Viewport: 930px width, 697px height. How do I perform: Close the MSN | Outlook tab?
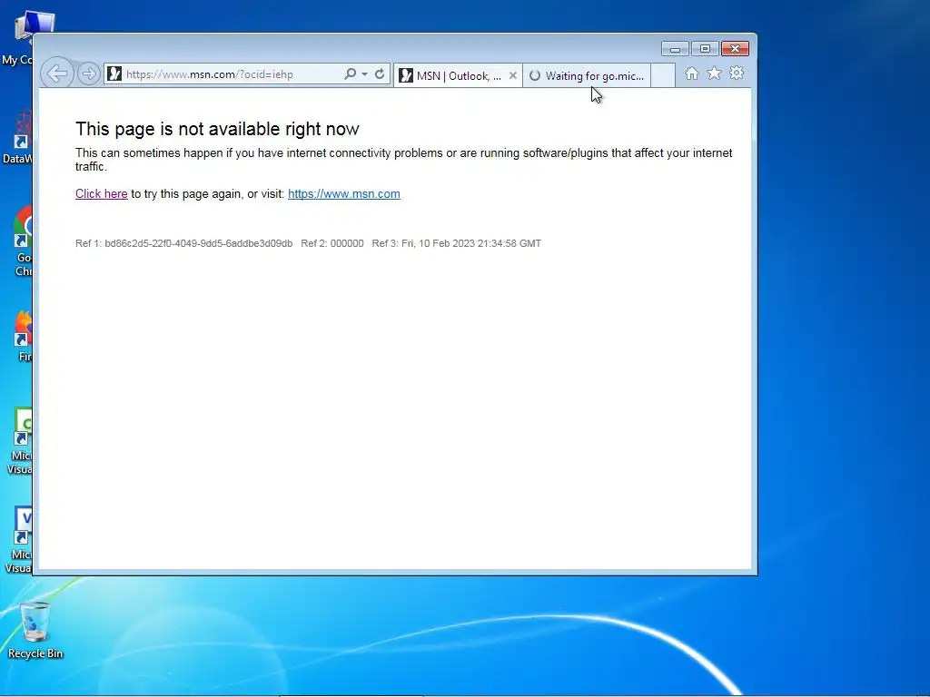pyautogui.click(x=513, y=76)
